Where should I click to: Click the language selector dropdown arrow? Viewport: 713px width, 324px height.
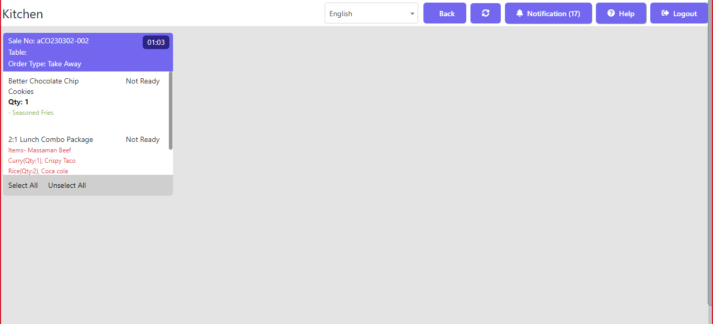tap(412, 14)
